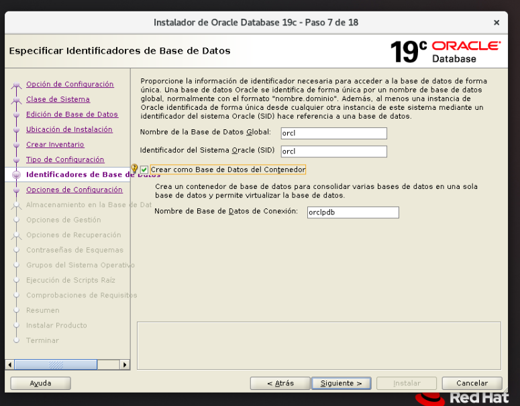Click the active step indicator for Identificadores

coord(16,175)
